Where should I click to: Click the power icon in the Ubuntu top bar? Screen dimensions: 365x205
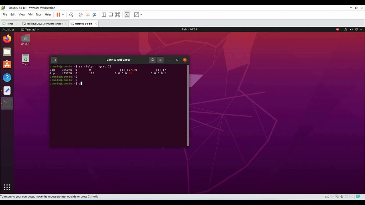(x=356, y=29)
